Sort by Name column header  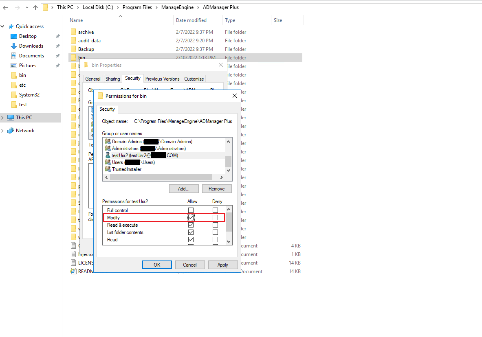[76, 20]
